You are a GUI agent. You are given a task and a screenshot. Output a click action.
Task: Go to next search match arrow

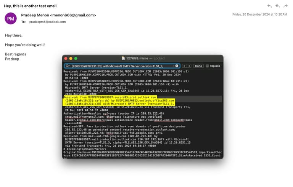click(189, 66)
